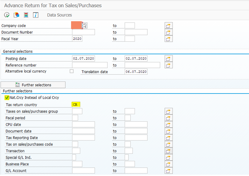Viewport: 249px width, 176px height.
Task: Open the dynamic selections icon
Action: [26, 15]
